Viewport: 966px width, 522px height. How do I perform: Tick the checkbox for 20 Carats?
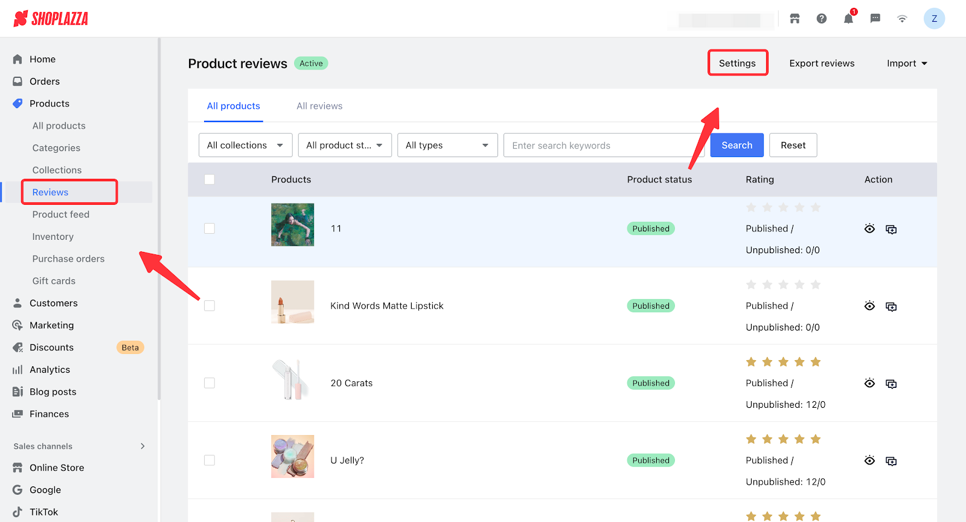click(x=210, y=383)
